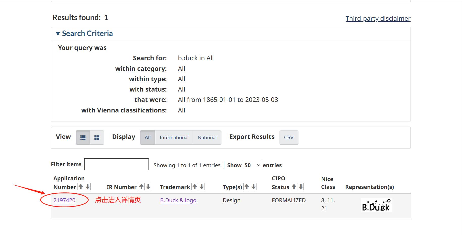Image resolution: width=462 pixels, height=235 pixels.
Task: Sort Trademark column ascending arrow
Action: (x=195, y=187)
